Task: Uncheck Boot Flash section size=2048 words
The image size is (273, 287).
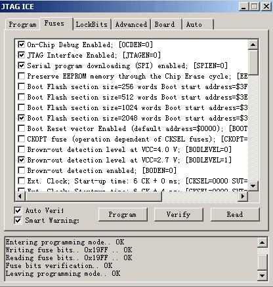Action: 21,118
